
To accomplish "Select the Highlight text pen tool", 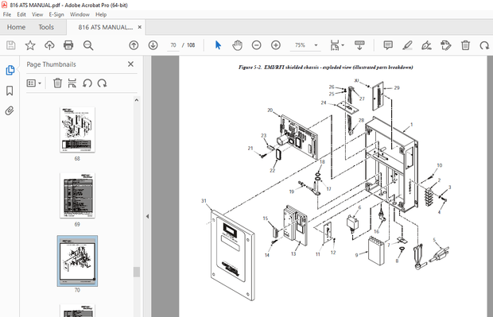I will point(407,45).
